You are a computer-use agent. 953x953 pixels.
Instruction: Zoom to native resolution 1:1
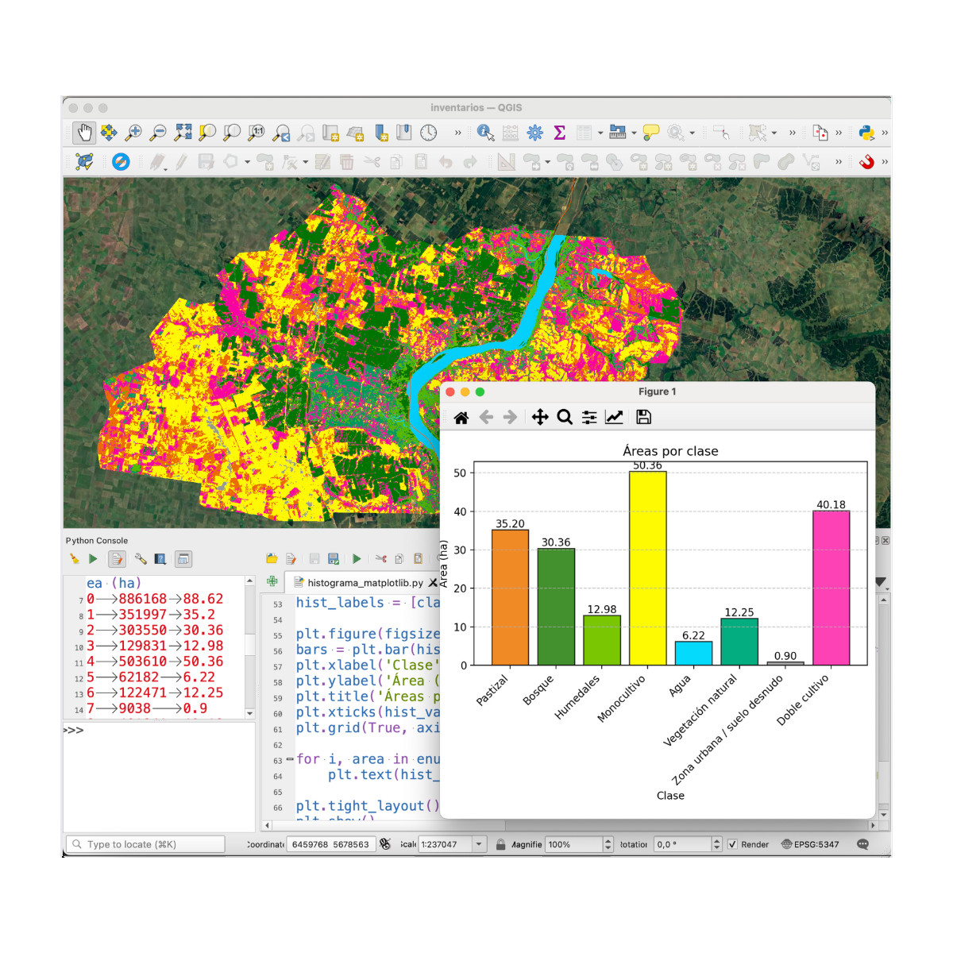(257, 133)
